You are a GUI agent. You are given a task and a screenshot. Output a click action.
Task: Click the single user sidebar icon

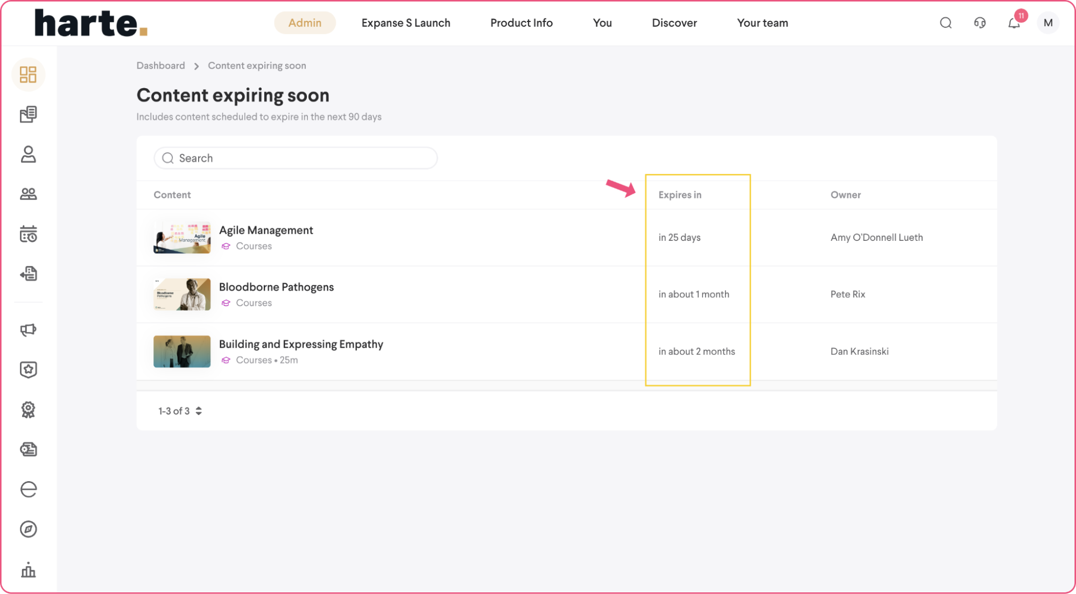pos(28,154)
